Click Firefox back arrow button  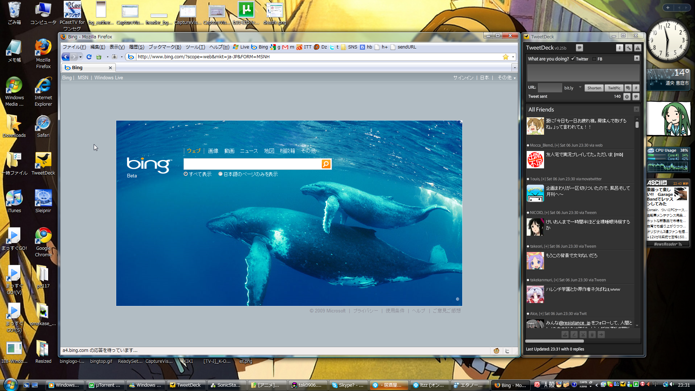point(66,57)
